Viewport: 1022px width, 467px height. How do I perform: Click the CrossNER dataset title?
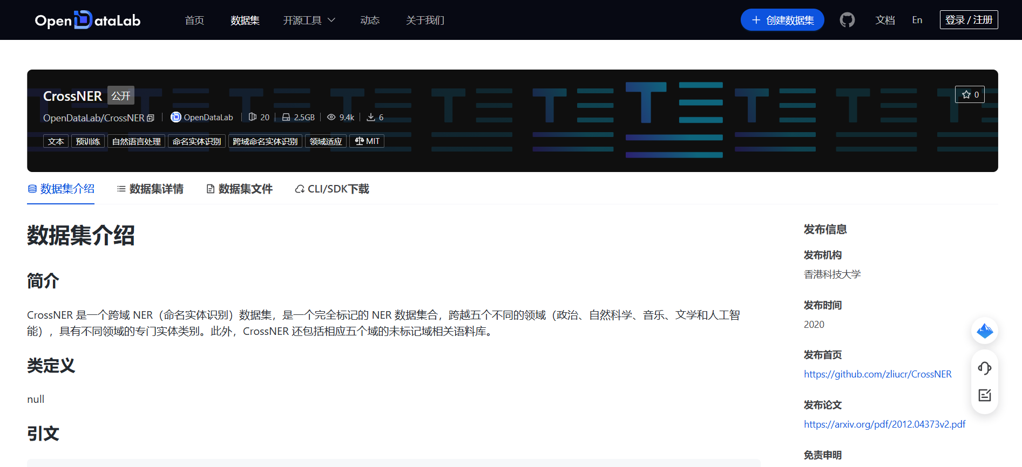pyautogui.click(x=72, y=96)
